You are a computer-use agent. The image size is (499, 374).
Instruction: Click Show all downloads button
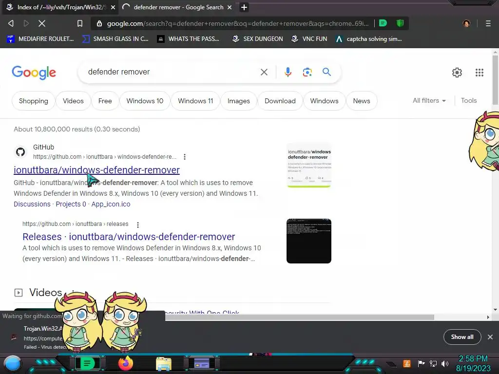coord(462,337)
